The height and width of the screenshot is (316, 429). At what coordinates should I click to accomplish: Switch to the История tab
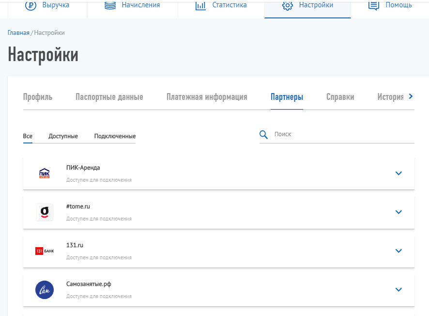(390, 97)
